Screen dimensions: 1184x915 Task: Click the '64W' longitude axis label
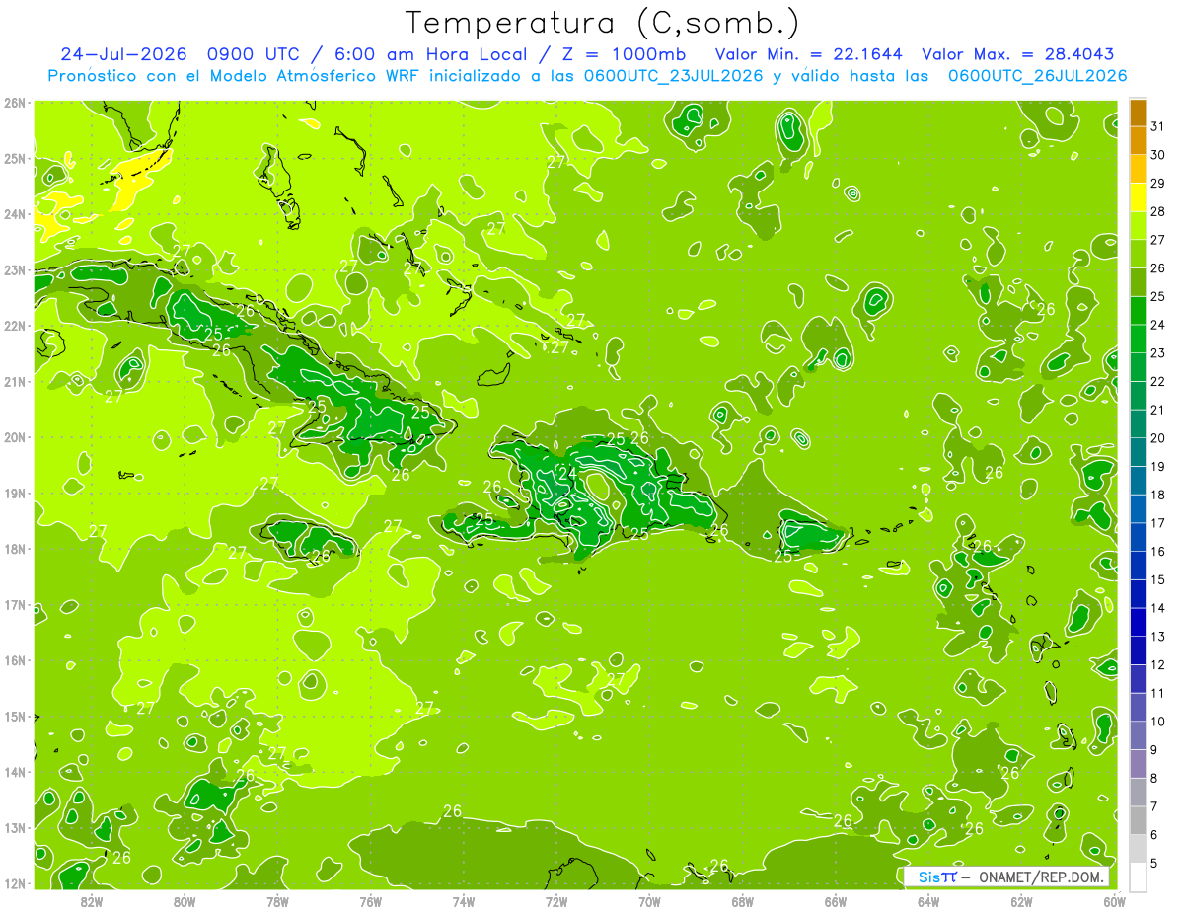928,901
